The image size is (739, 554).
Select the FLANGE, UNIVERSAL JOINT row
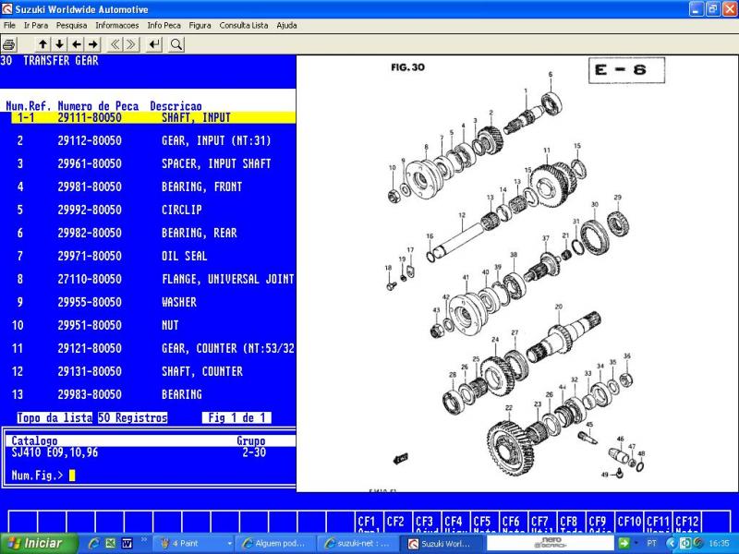[148, 279]
